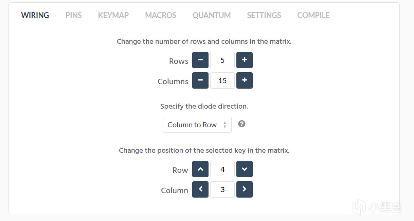Decrease the Rows count with minus button
The image size is (414, 221).
tap(200, 60)
